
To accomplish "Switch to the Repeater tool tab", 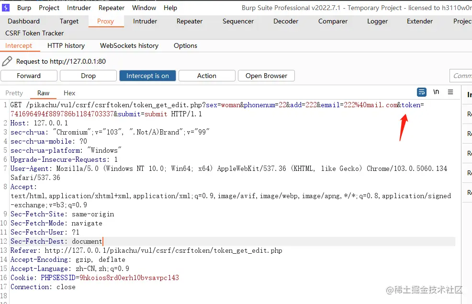I will coord(190,21).
